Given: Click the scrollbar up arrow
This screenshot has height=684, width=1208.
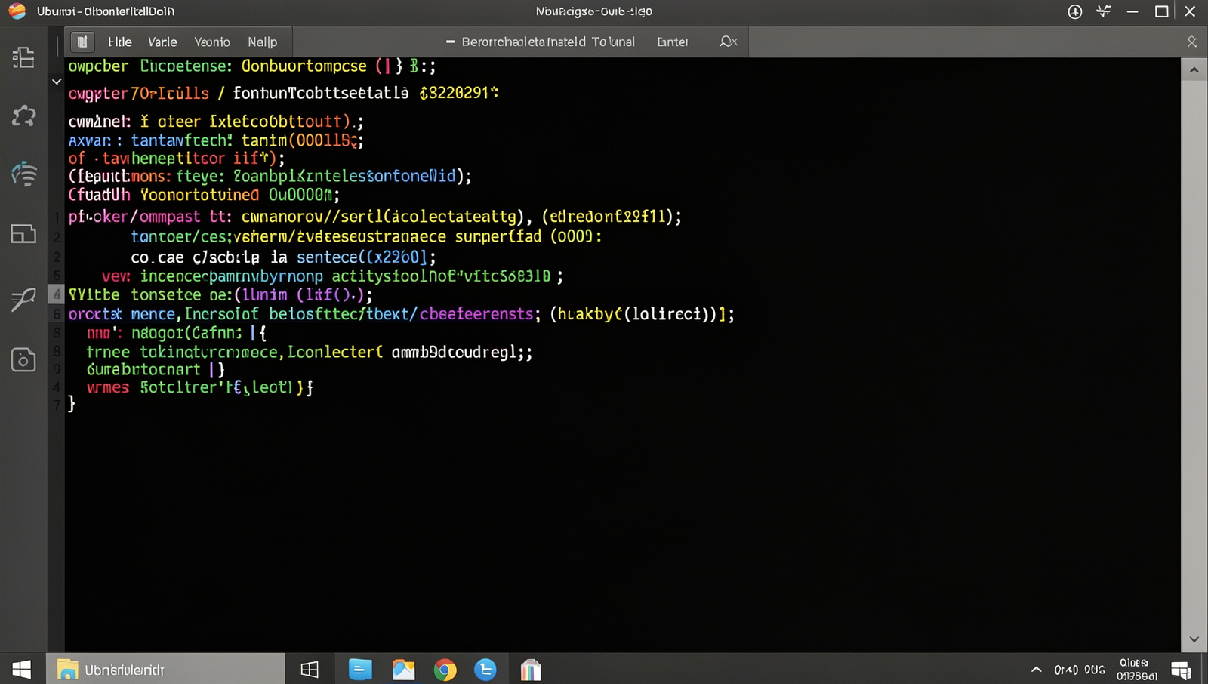Looking at the screenshot, I should 1194,69.
